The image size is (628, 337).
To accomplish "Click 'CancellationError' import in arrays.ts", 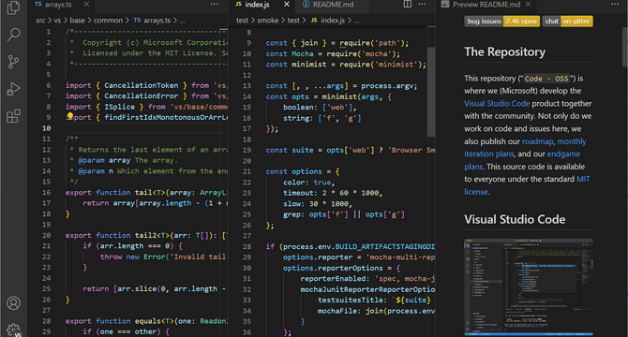I will click(141, 95).
